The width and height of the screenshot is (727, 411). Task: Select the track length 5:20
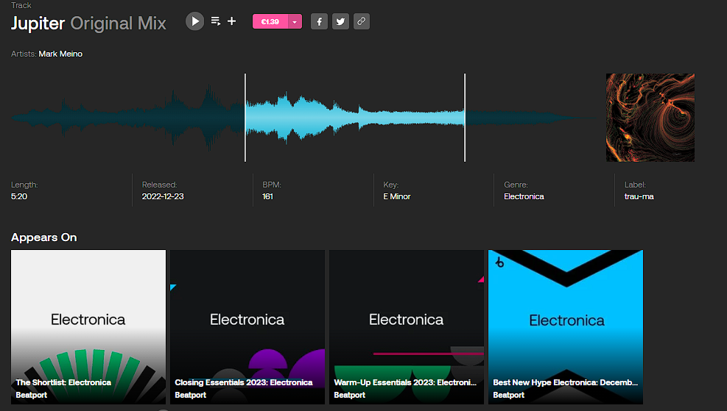click(x=19, y=197)
